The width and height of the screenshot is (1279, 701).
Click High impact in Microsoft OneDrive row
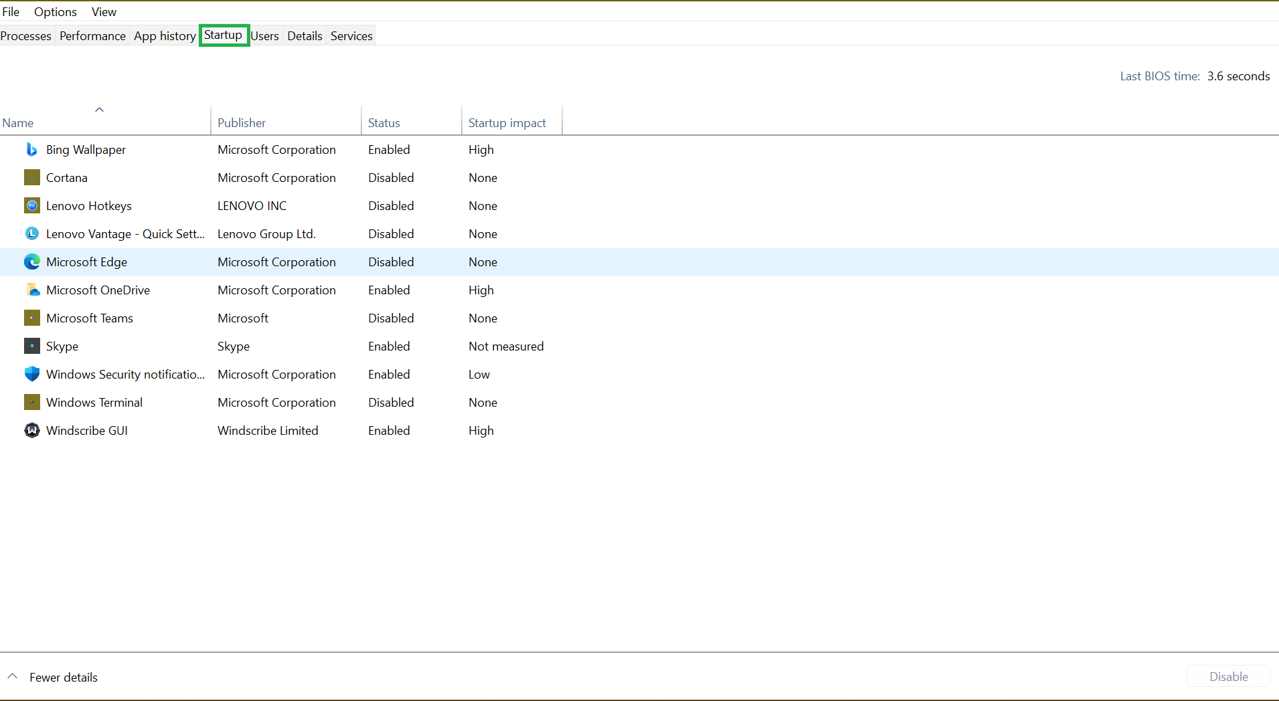coord(481,290)
